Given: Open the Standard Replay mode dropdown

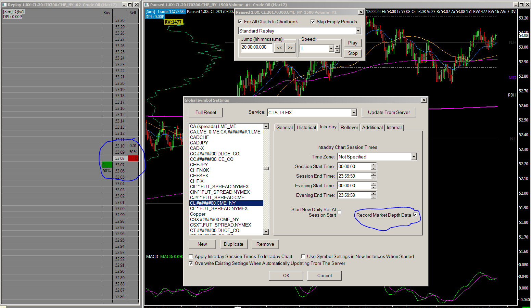Looking at the screenshot, I should click(358, 31).
